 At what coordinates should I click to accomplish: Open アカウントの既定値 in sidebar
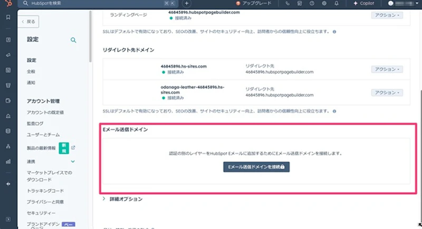45,113
